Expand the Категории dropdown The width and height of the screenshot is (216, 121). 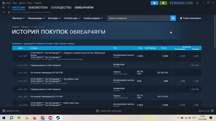54,18
